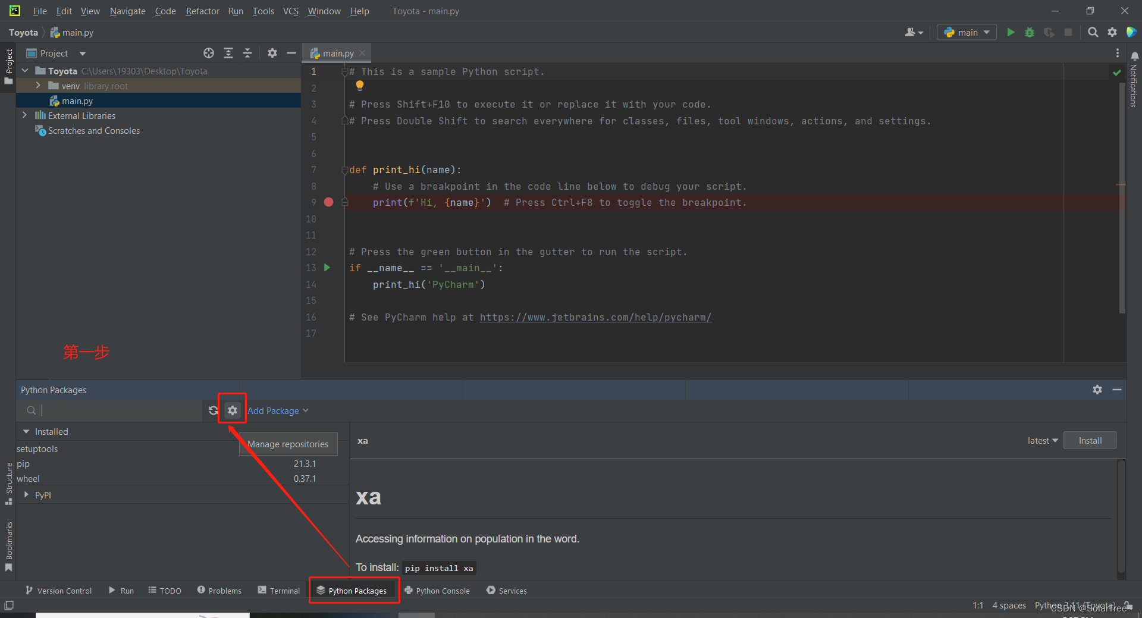
Task: Open the Terminal tool window
Action: [x=278, y=590]
